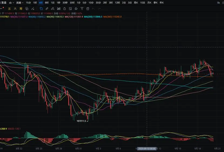Viewport: 224px width, 152px height.
Task: Switch to the 周K weekly chart
Action: [136, 3]
